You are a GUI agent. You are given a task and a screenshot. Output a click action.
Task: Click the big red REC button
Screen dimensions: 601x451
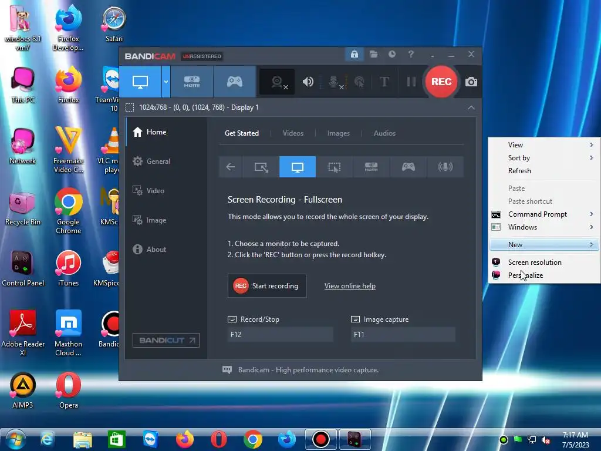tap(441, 82)
